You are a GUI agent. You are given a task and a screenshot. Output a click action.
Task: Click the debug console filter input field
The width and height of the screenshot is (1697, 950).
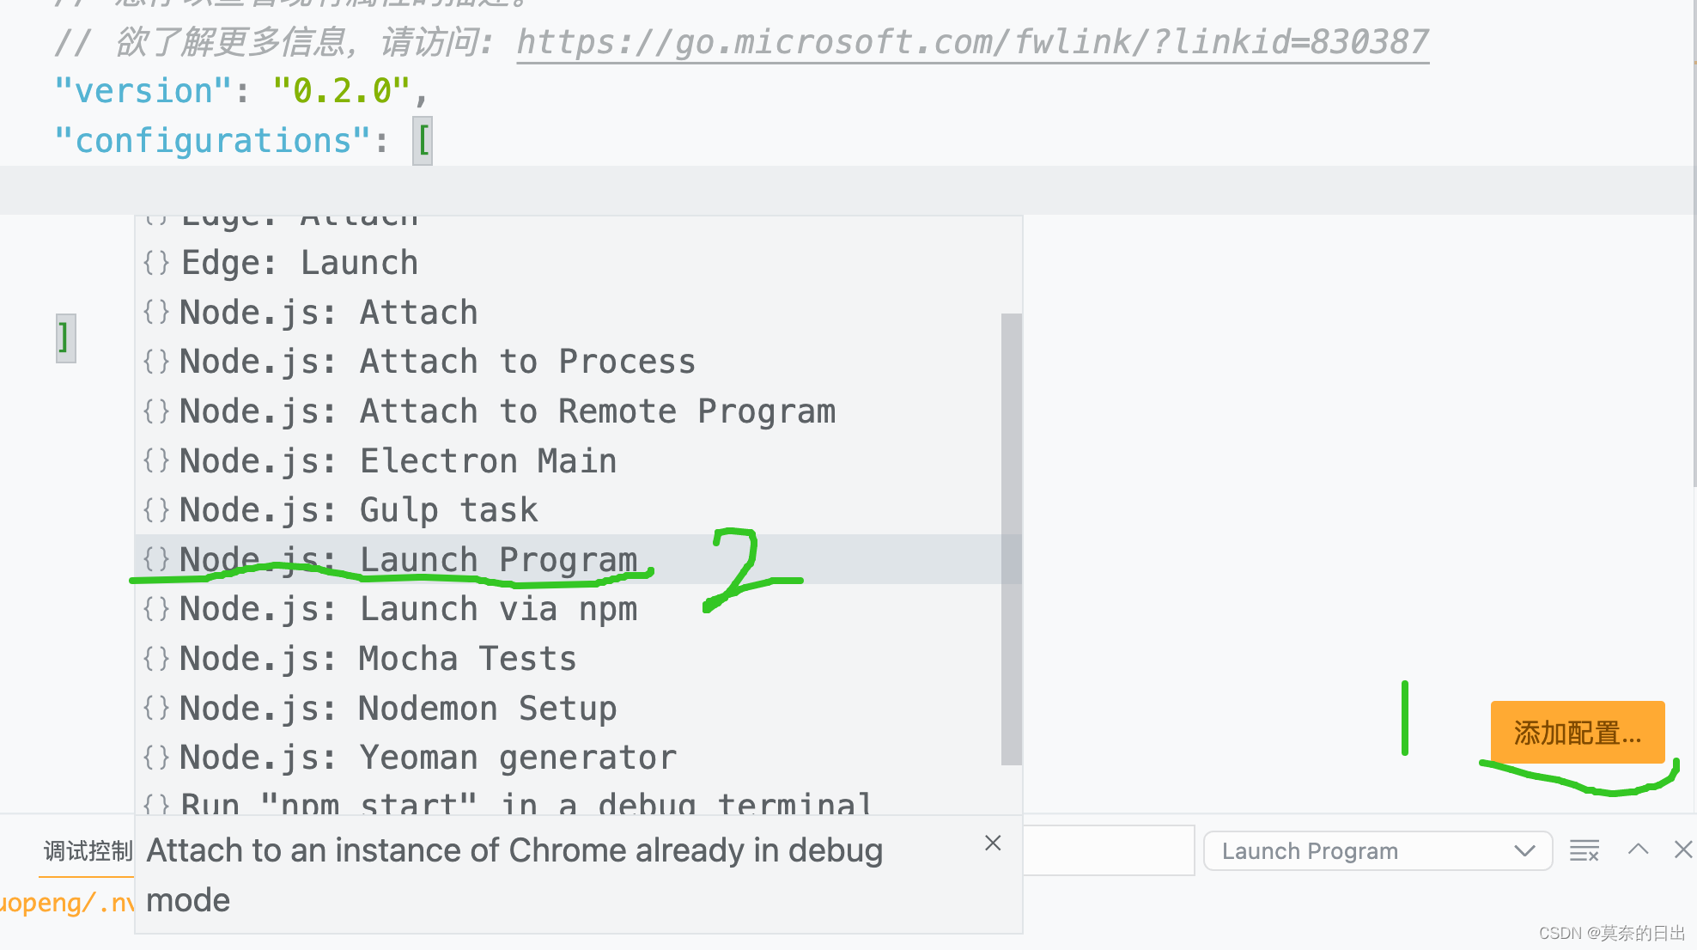pyautogui.click(x=1108, y=850)
